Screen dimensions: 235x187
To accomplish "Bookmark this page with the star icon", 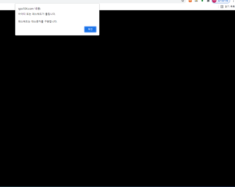I will click(183, 1).
